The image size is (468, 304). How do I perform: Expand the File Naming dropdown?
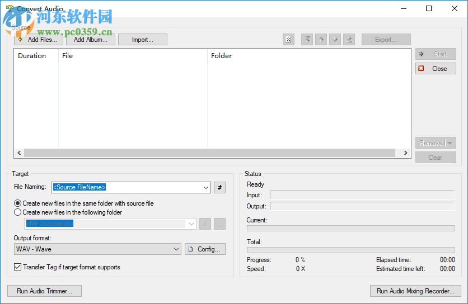point(206,187)
